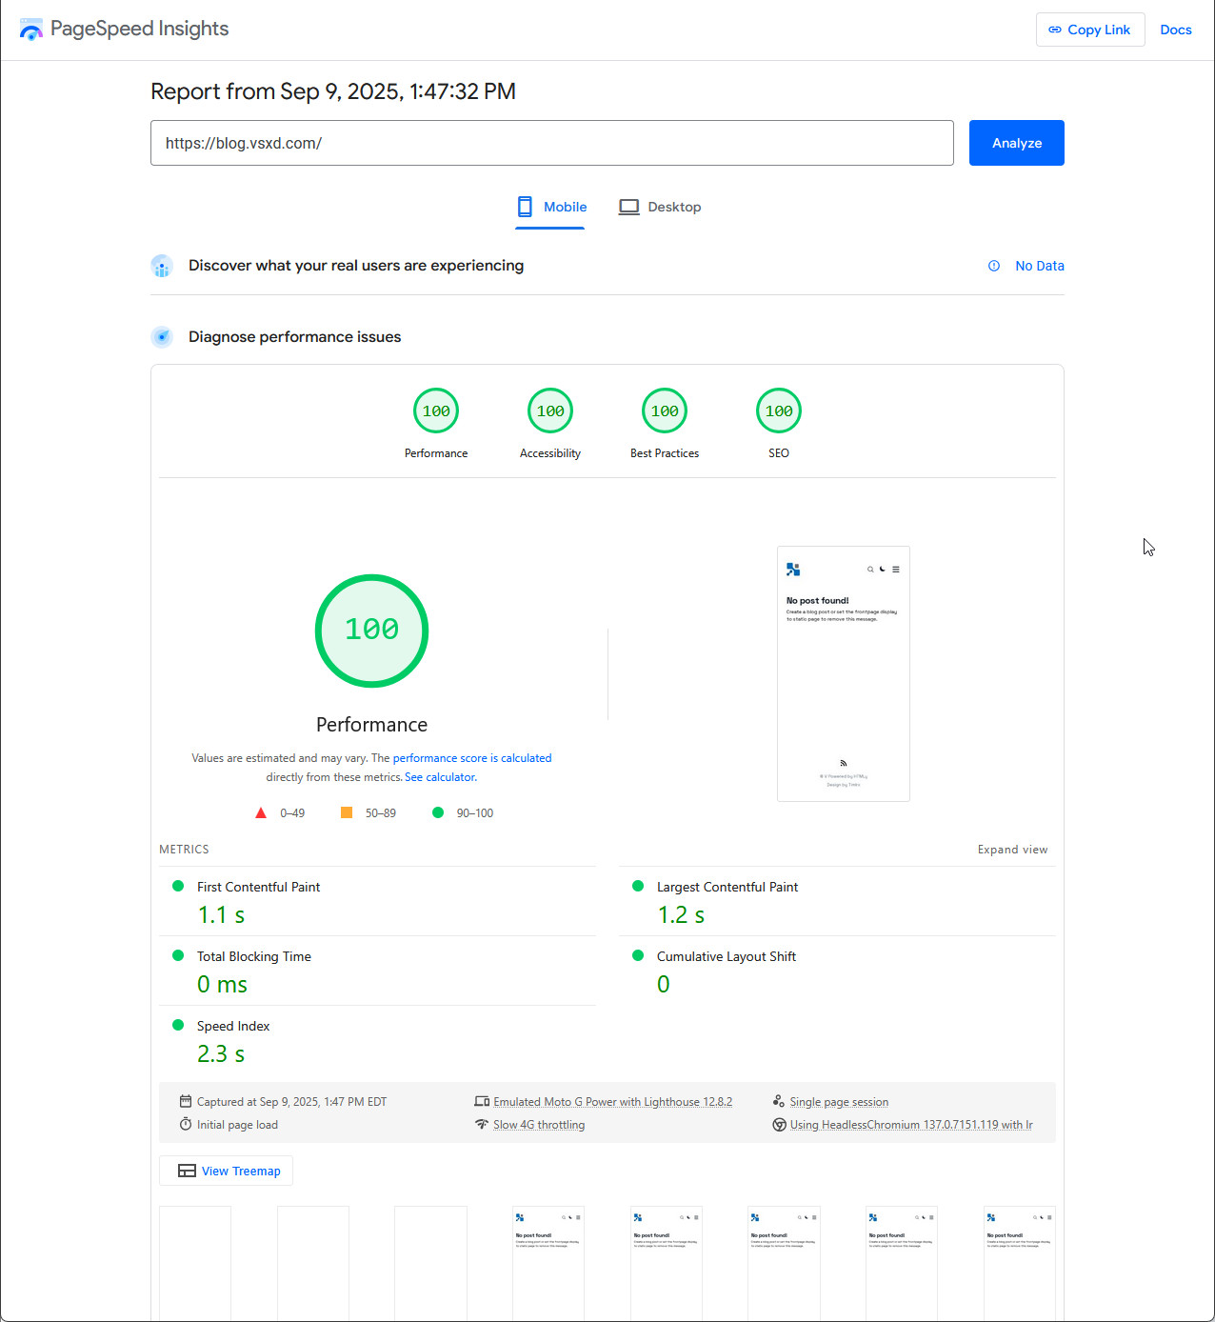
Task: Switch to the Mobile tab
Action: pyautogui.click(x=551, y=207)
